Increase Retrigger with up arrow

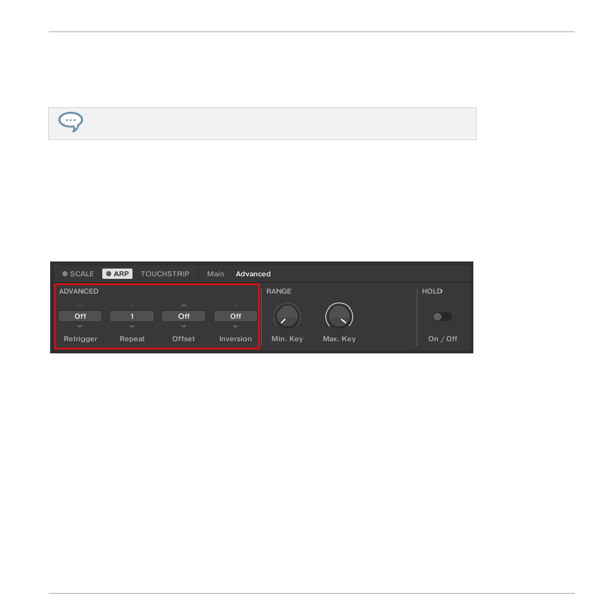80,305
